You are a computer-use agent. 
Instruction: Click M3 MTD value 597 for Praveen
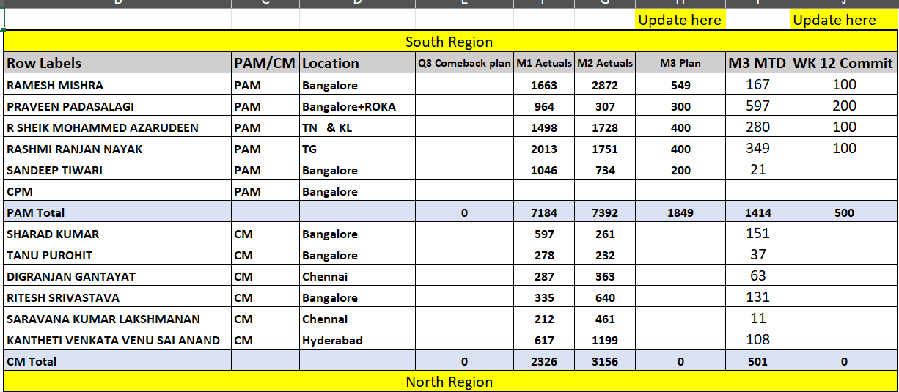757,106
